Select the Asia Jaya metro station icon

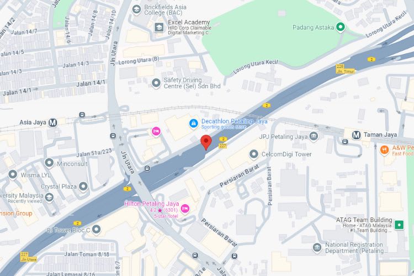coord(53,123)
